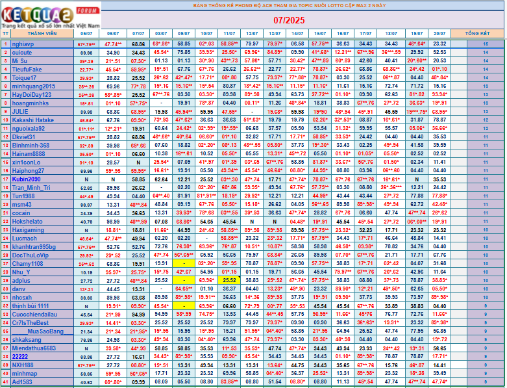507x388 pixels.
Task: Click member Ad1583 in last row
Action: [x=23, y=382]
